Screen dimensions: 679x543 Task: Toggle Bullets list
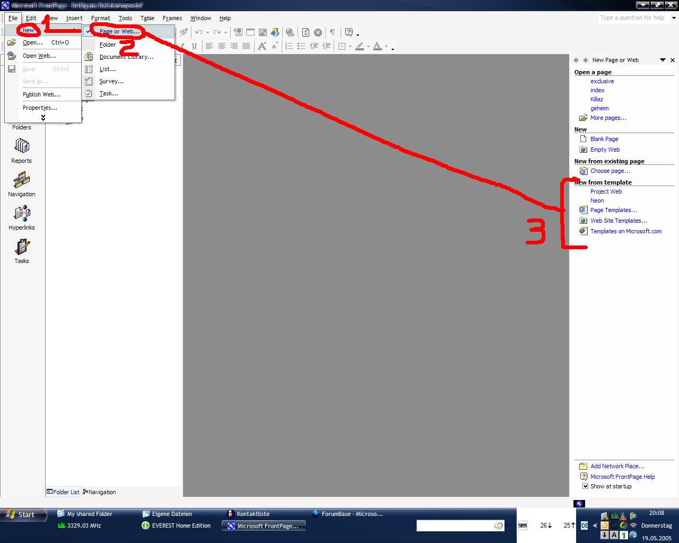(x=301, y=46)
